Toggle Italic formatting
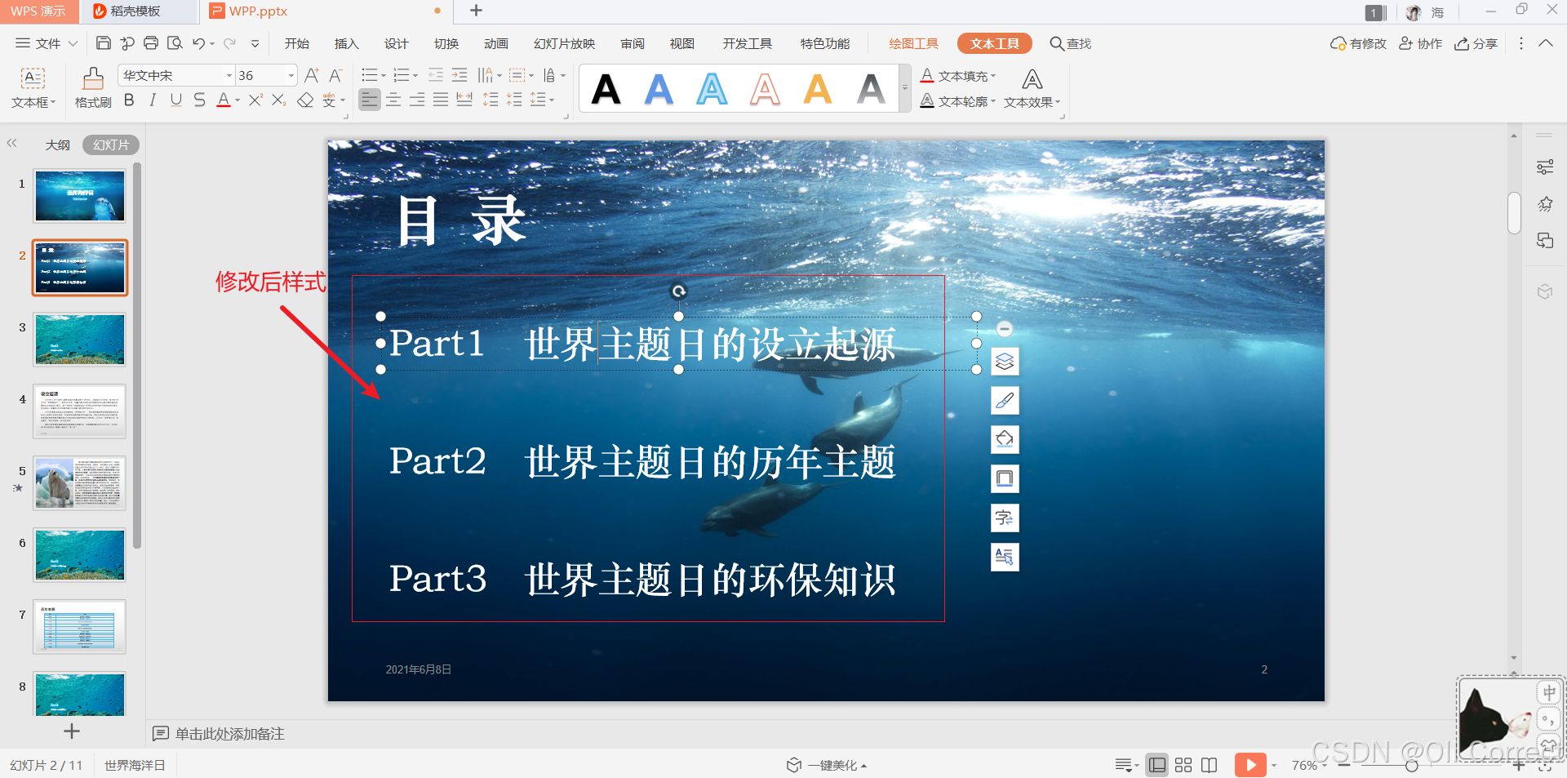1567x778 pixels. (x=153, y=100)
